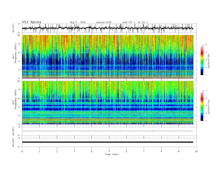221x170 pixels.
Task: Click the "8" kHz tick on ch.1 spectrogram
Action: coord(20,44)
